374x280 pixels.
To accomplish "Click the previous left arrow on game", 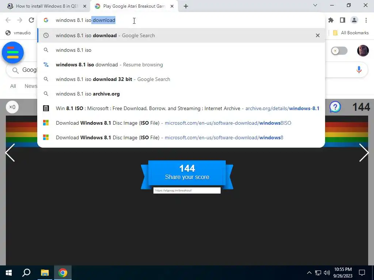I will click(x=10, y=153).
